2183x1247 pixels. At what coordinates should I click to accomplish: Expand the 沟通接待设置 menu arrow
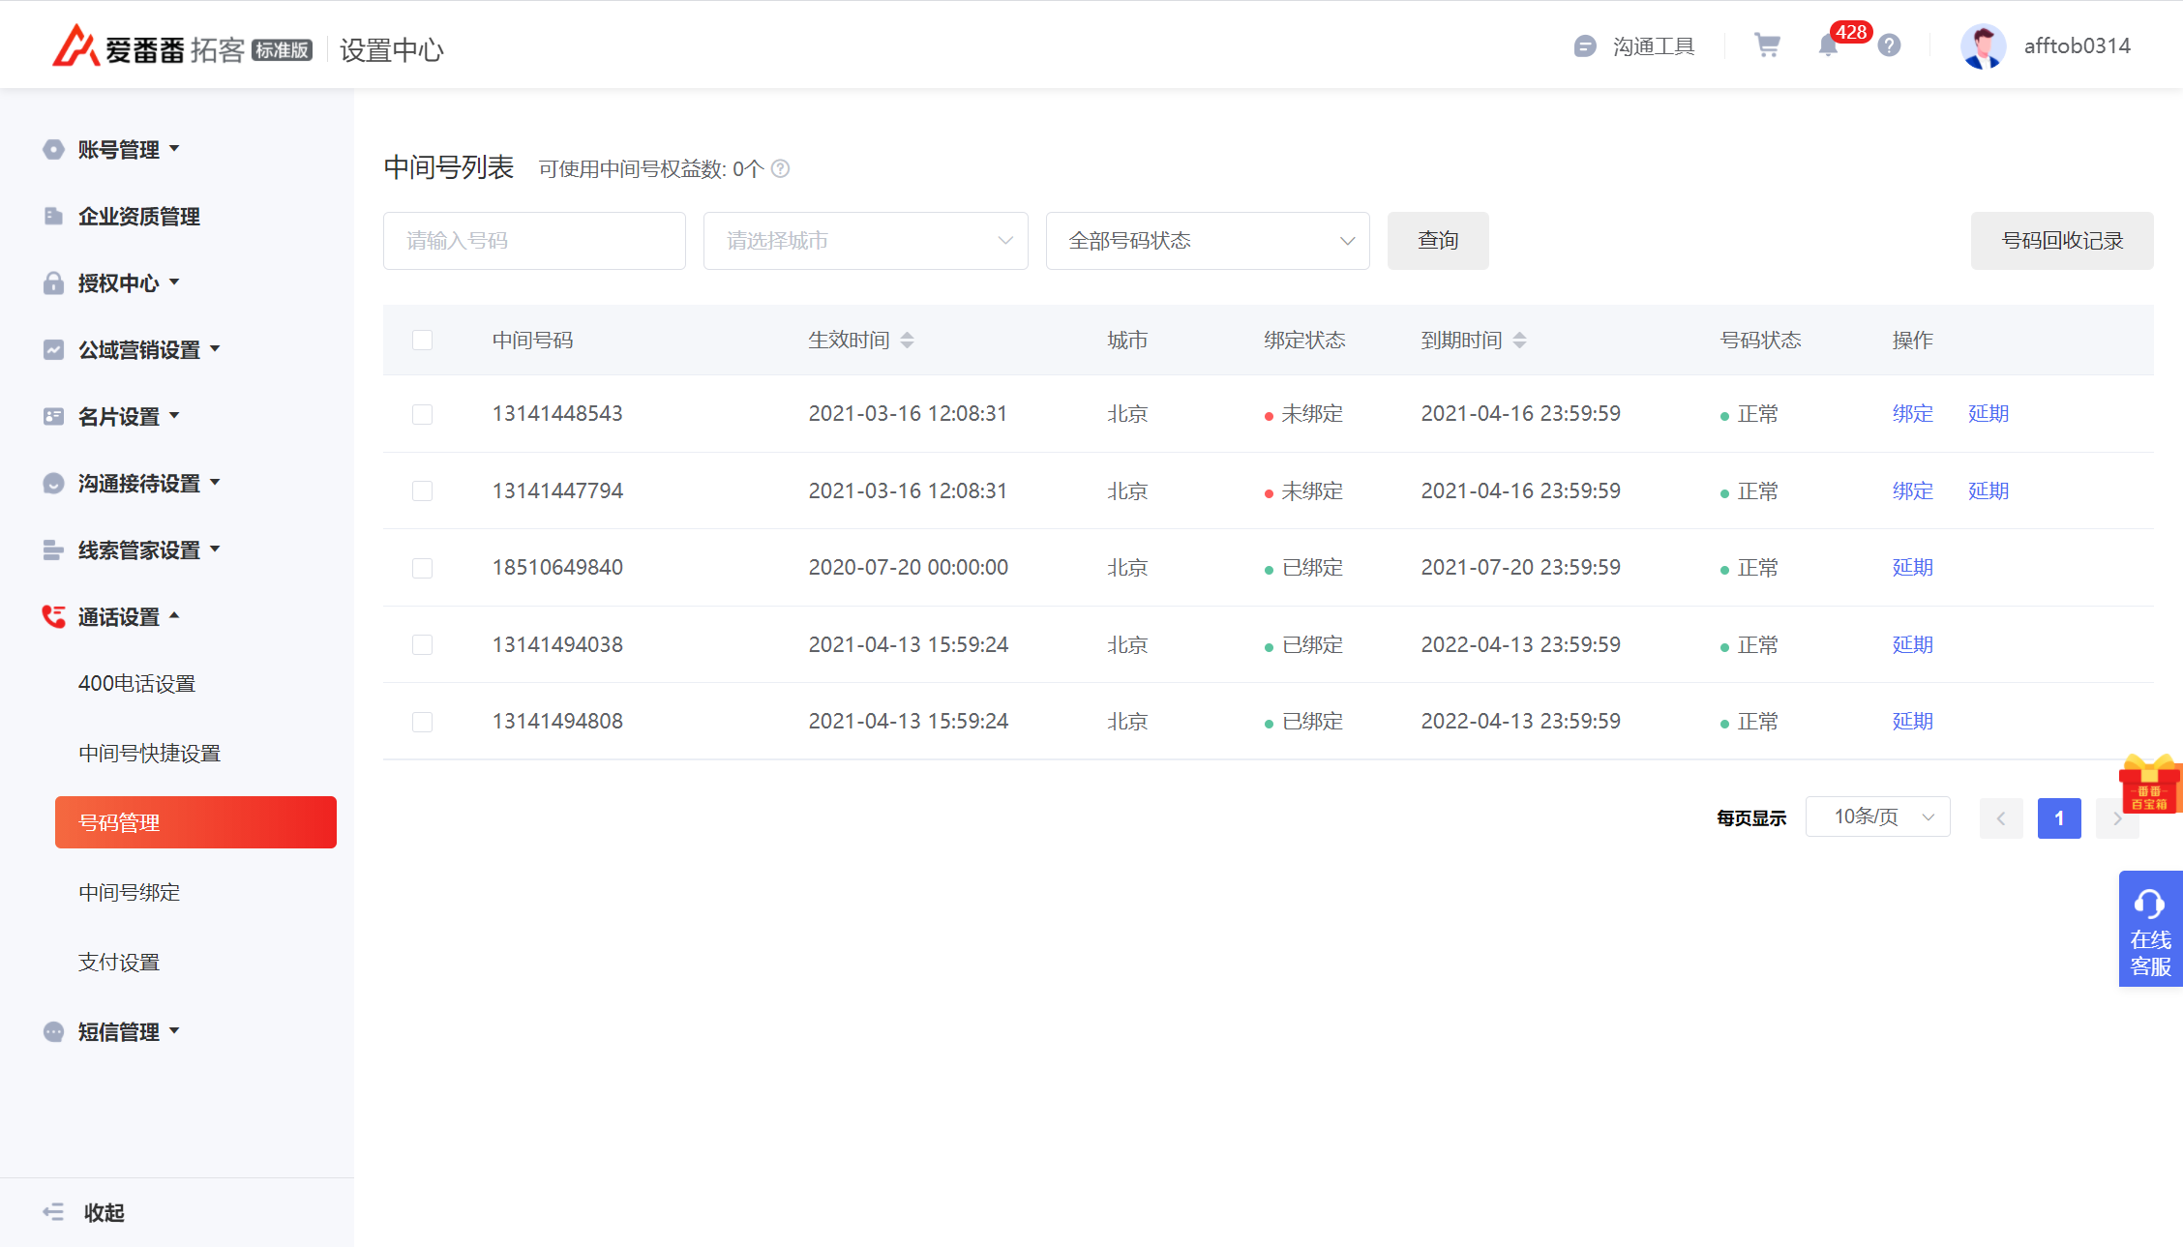tap(215, 482)
